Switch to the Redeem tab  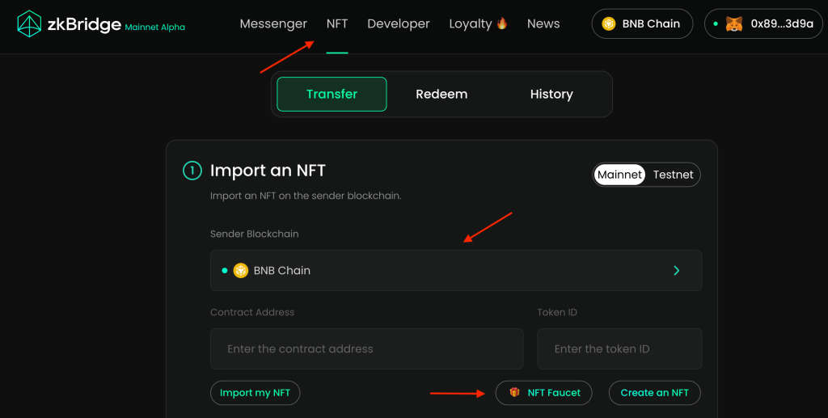[441, 94]
